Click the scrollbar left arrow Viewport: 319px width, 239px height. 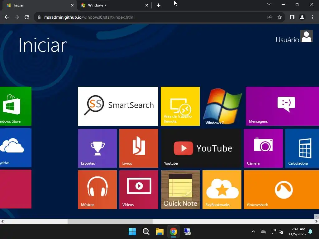point(2,221)
